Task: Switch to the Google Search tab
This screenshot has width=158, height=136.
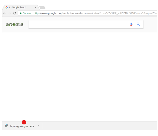Action: (x=21, y=7)
